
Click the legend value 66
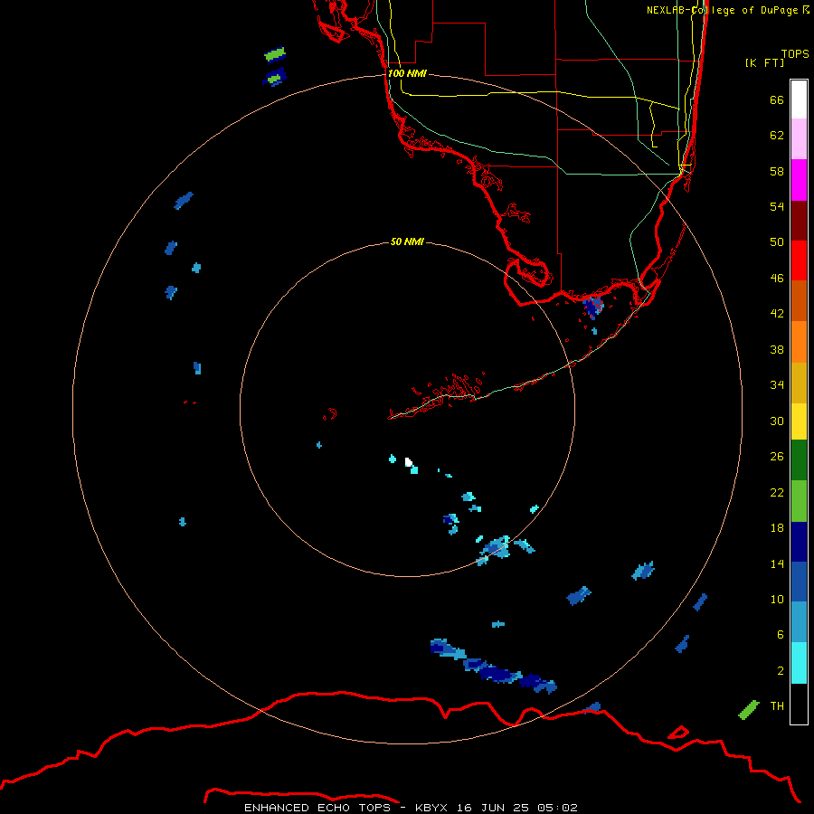tap(777, 99)
